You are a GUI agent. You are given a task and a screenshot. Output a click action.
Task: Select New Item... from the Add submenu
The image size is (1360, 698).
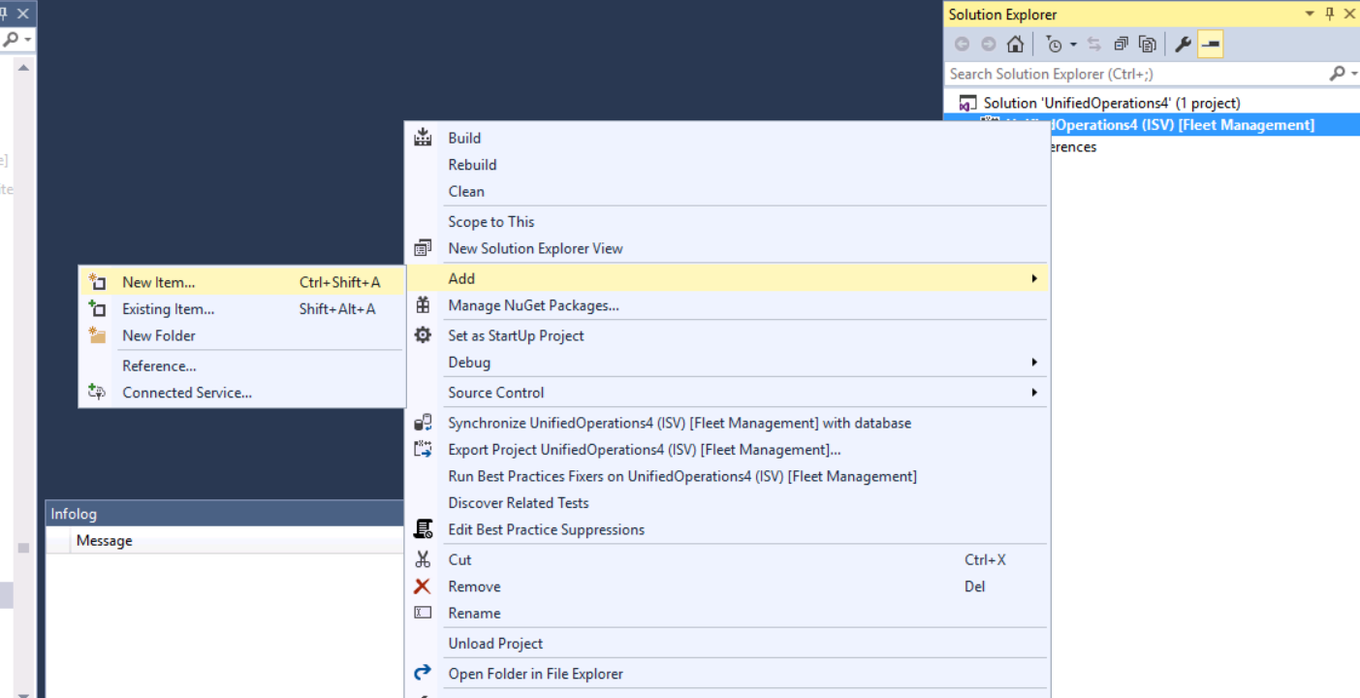[158, 282]
